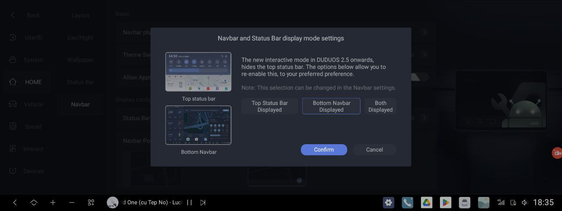Click the Cancel button in dialog
Screen dimensions: 562x211
(x=375, y=149)
